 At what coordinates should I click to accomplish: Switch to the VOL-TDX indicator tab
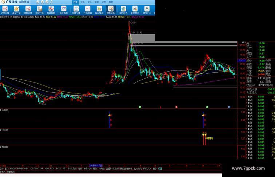(x=34, y=168)
